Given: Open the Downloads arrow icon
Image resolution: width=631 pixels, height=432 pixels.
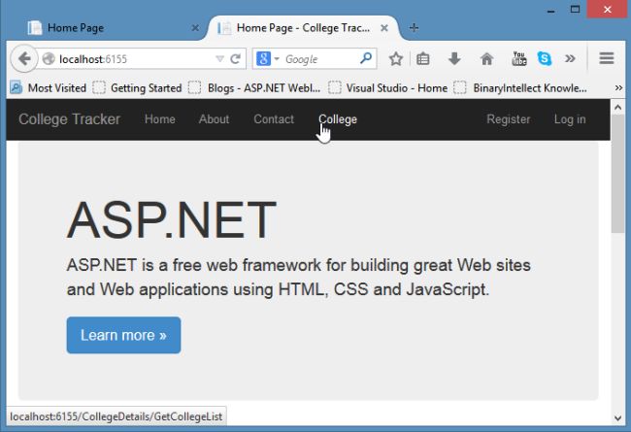Looking at the screenshot, I should (454, 59).
